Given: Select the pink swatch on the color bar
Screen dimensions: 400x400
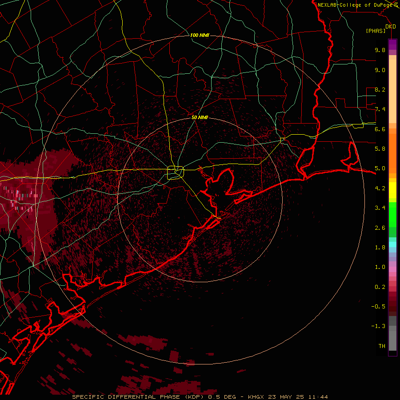Looking at the screenshot, I should [392, 269].
